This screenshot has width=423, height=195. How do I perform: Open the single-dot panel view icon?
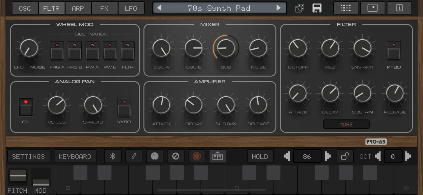point(373,8)
